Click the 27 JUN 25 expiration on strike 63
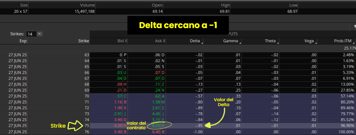Viewport: 356px width, 135px height. coord(18,55)
